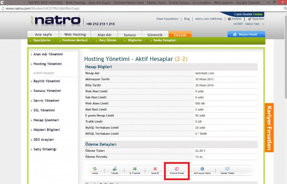Close the 141507 Natro Test session X

click(x=263, y=24)
